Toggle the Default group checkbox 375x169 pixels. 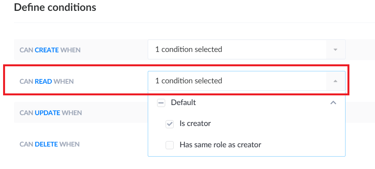point(161,103)
